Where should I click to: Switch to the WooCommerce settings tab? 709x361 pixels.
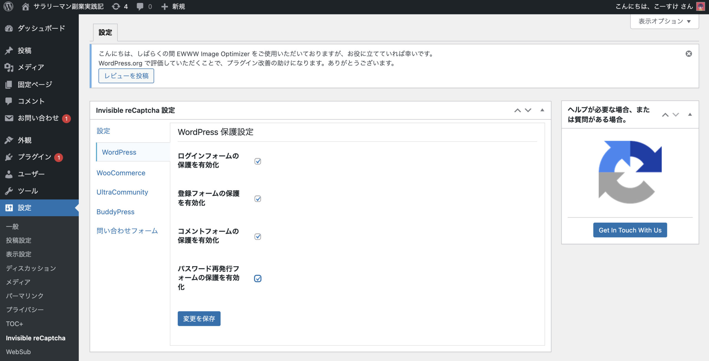click(x=121, y=173)
